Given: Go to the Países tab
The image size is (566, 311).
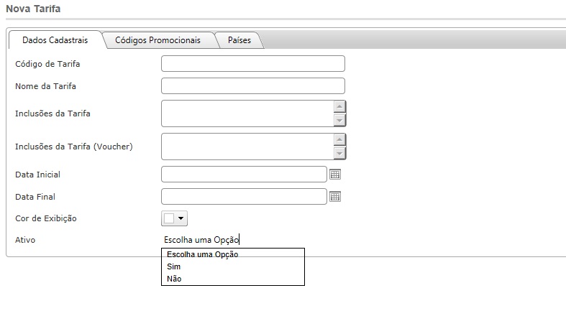Looking at the screenshot, I should (x=239, y=40).
